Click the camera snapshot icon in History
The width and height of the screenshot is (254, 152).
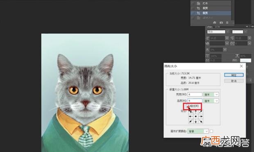coord(221,23)
